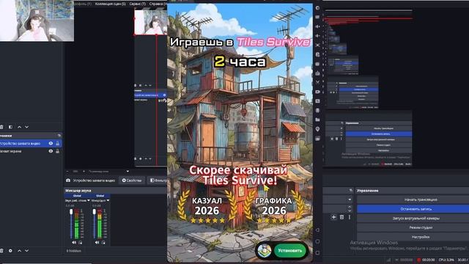Click emulator volume up icon in sidebar
This screenshot has height=264, width=469.
point(317,26)
